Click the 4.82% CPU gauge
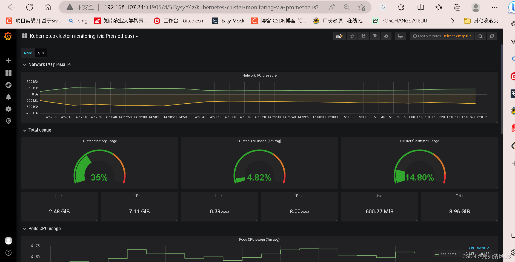This screenshot has height=262, width=515. (x=259, y=167)
